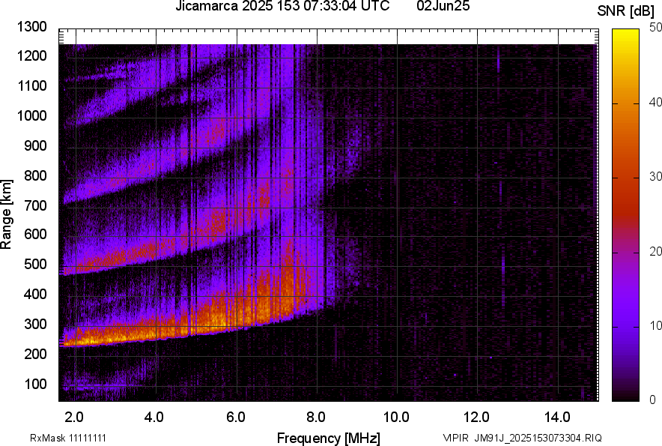Click the range tick label '1300'

click(x=32, y=27)
